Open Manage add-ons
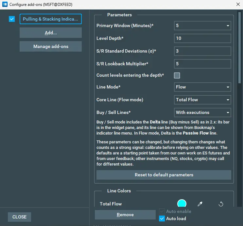 51,46
